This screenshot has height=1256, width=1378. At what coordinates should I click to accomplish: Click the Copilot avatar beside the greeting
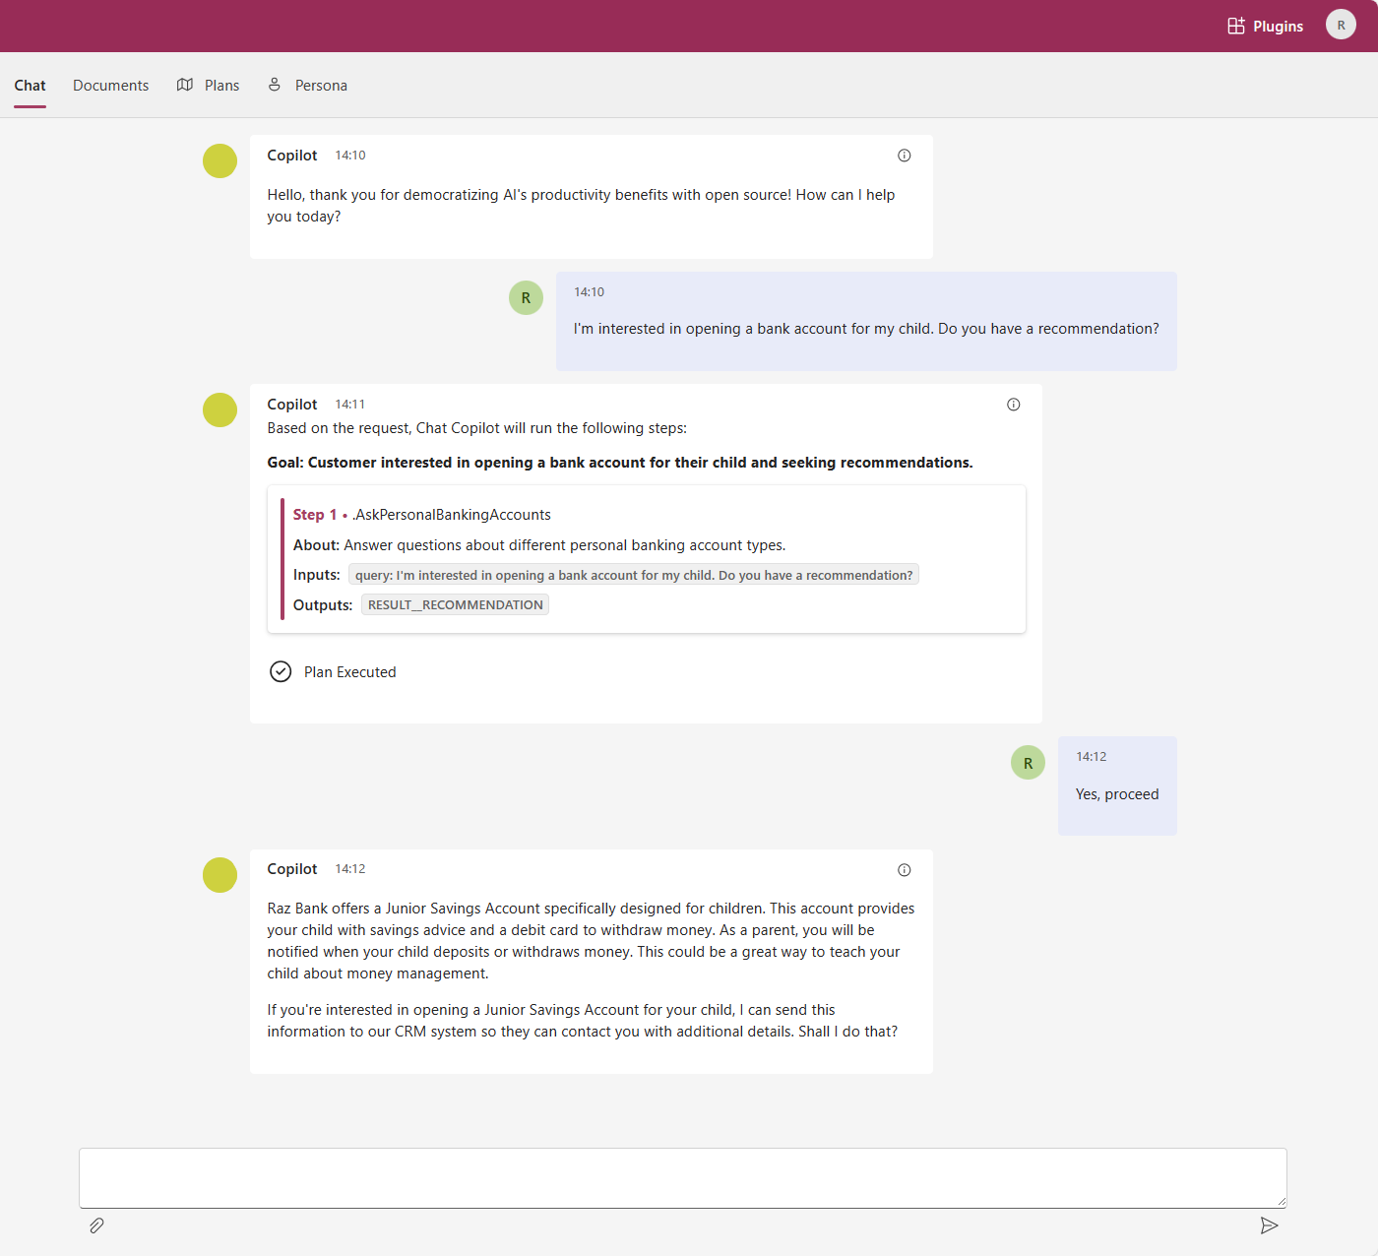(x=219, y=161)
